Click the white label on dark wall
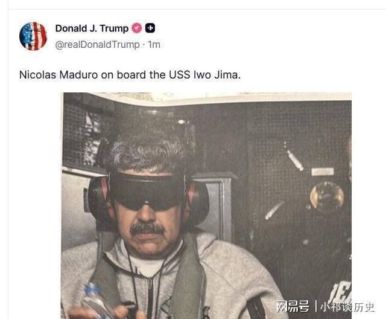Image resolution: width=386 pixels, height=319 pixels. click(x=323, y=172)
